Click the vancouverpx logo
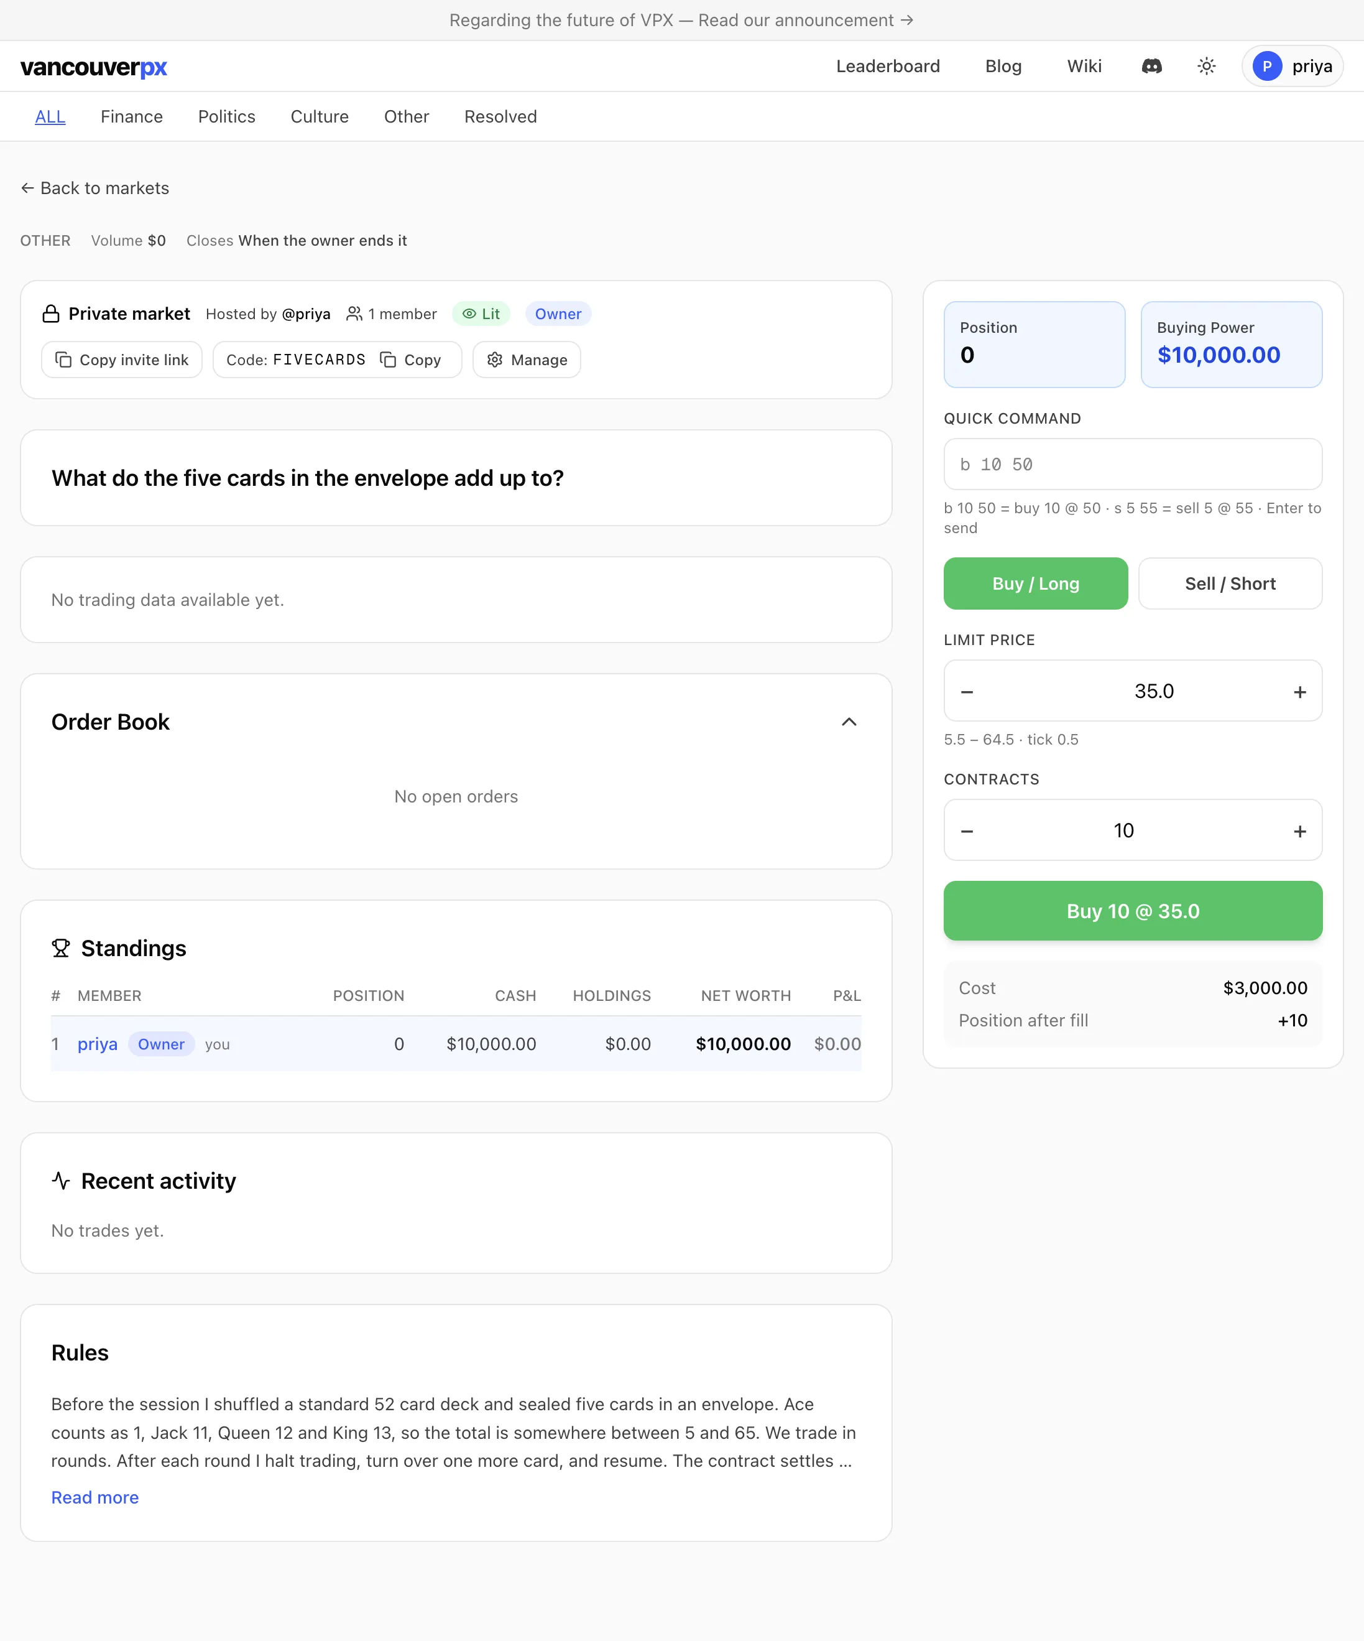1364x1641 pixels. pyautogui.click(x=94, y=67)
